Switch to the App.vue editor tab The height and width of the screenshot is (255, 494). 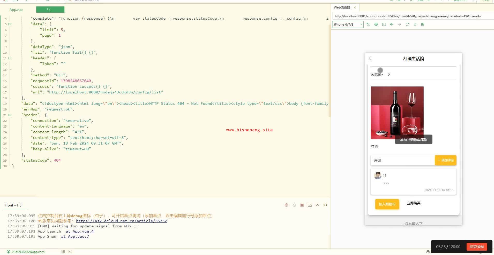tap(16, 10)
